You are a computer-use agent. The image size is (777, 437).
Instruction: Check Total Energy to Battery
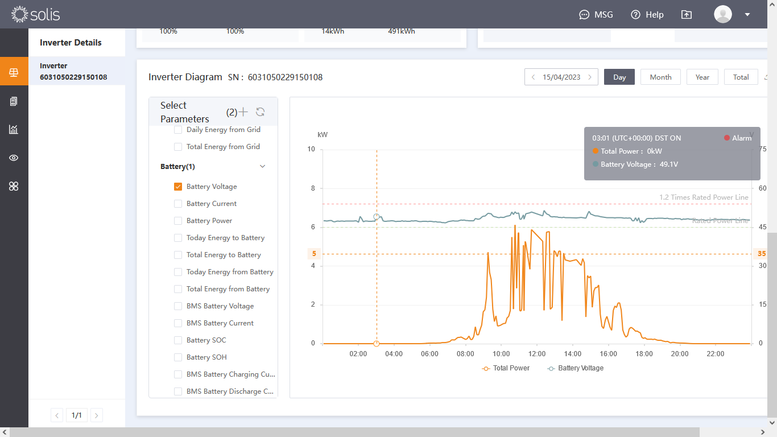(x=178, y=255)
